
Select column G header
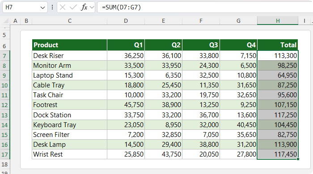pyautogui.click(x=238, y=21)
